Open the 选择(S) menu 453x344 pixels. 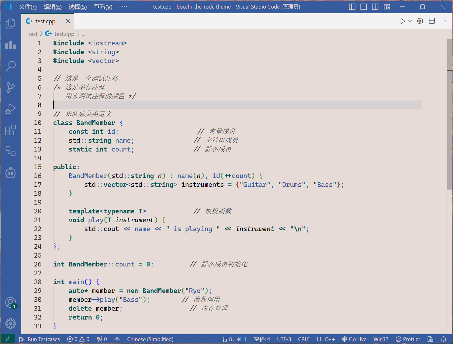(x=78, y=7)
